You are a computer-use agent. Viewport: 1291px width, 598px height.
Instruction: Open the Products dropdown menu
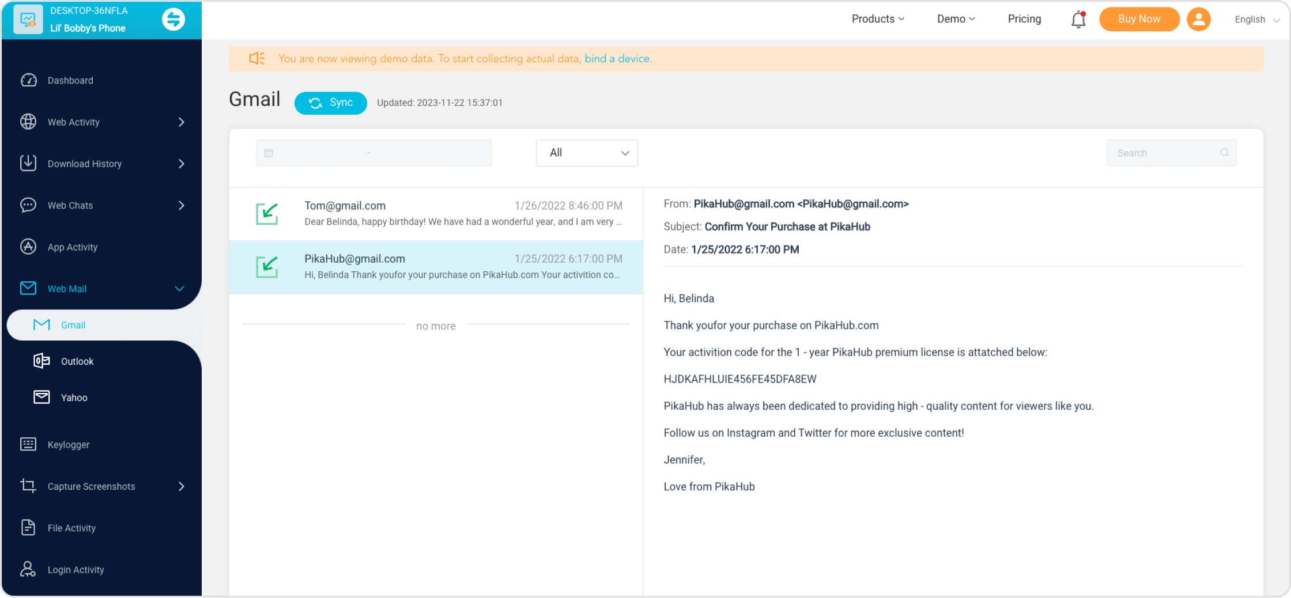click(878, 19)
